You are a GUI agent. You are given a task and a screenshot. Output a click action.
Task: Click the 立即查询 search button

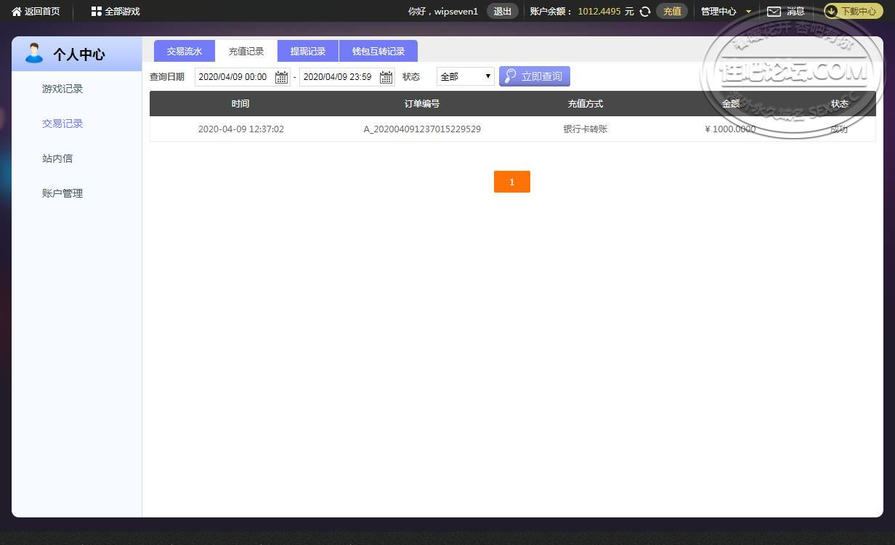tap(535, 76)
